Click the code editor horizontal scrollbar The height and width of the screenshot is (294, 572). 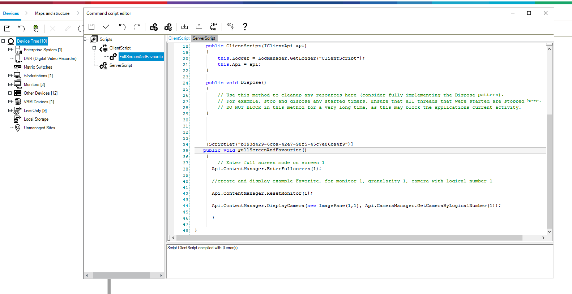pos(349,238)
